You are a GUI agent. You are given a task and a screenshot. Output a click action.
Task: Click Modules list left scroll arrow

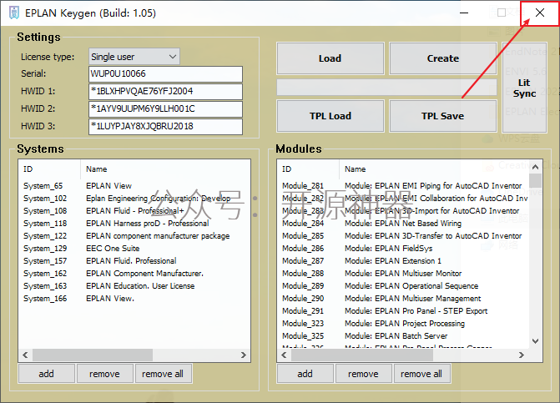284,355
